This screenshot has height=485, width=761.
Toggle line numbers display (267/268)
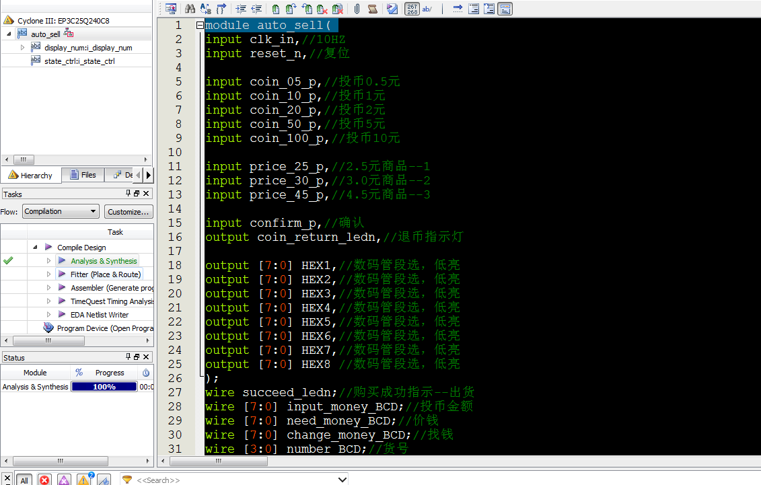pyautogui.click(x=412, y=9)
